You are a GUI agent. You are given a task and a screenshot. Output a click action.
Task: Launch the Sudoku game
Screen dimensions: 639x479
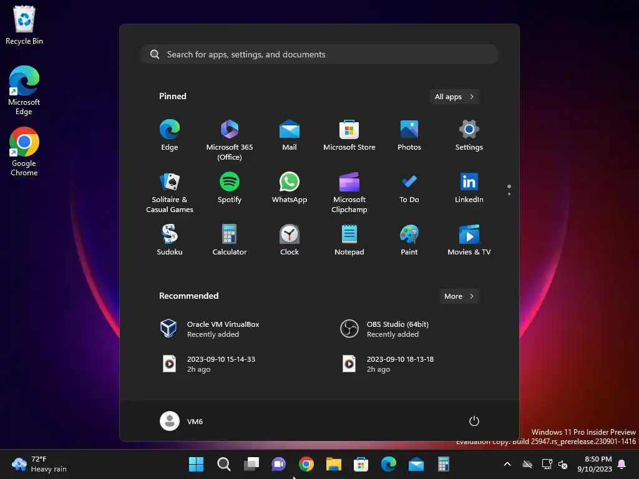(170, 240)
